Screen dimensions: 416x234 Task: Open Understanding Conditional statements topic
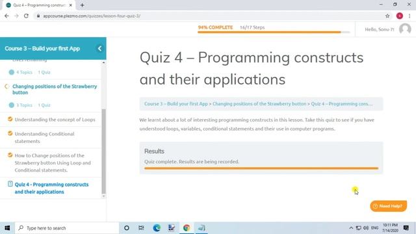(x=44, y=137)
